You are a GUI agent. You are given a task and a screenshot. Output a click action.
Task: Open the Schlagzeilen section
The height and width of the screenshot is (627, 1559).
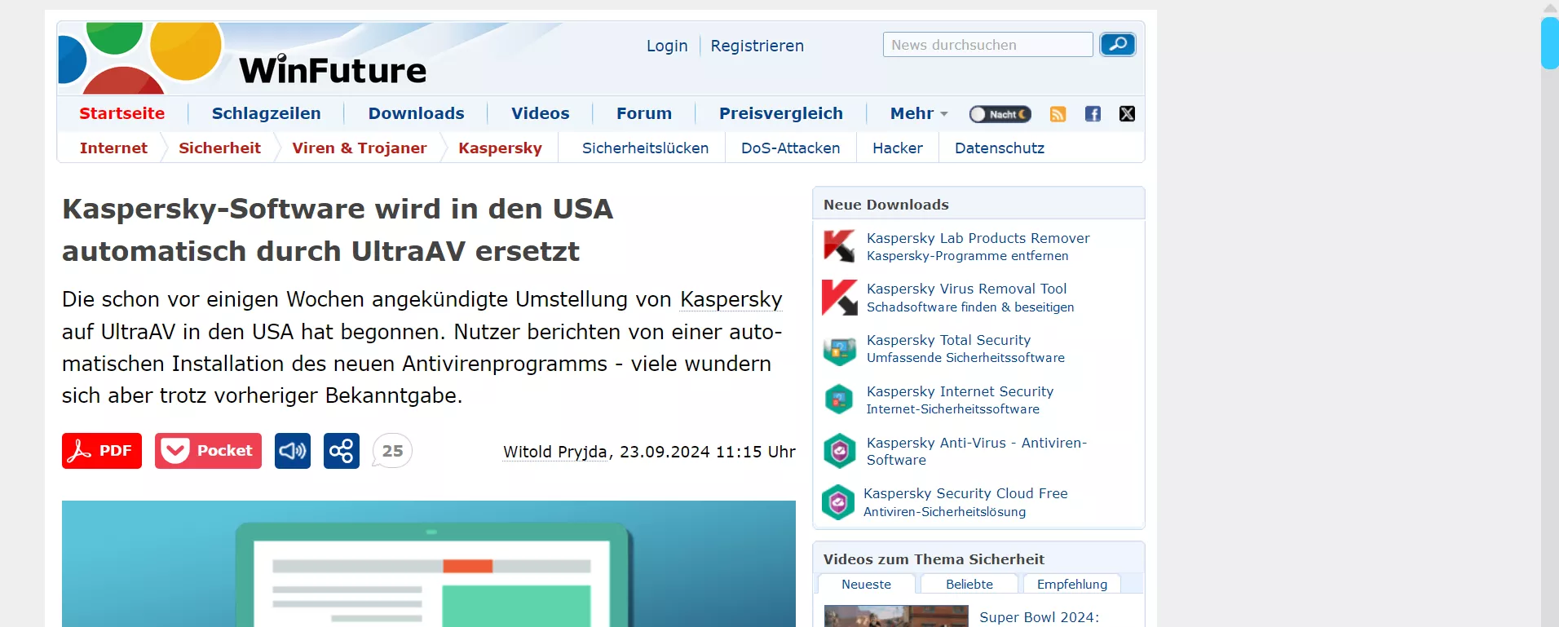point(267,113)
